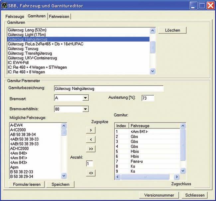Click Garnituren list scroll-down arrow
The height and width of the screenshot is (201, 216).
(x=153, y=71)
